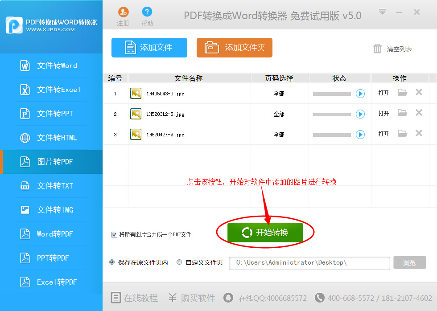Image resolution: width=437 pixels, height=311 pixels.
Task: Click thumbnail icon of 1H405C43-0.jpg
Action: coord(136,93)
